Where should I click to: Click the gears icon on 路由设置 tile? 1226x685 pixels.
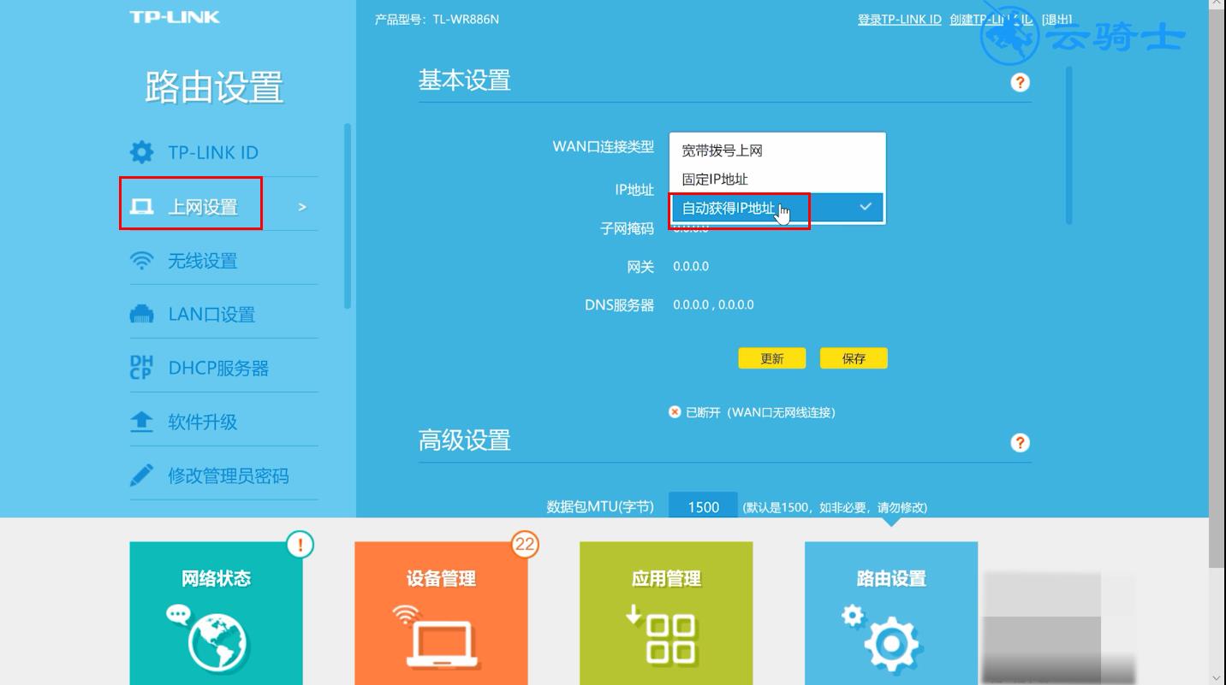point(881,638)
